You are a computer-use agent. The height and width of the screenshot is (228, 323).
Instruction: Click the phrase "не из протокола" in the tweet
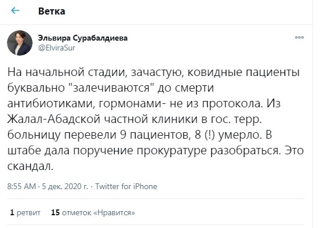[216, 103]
